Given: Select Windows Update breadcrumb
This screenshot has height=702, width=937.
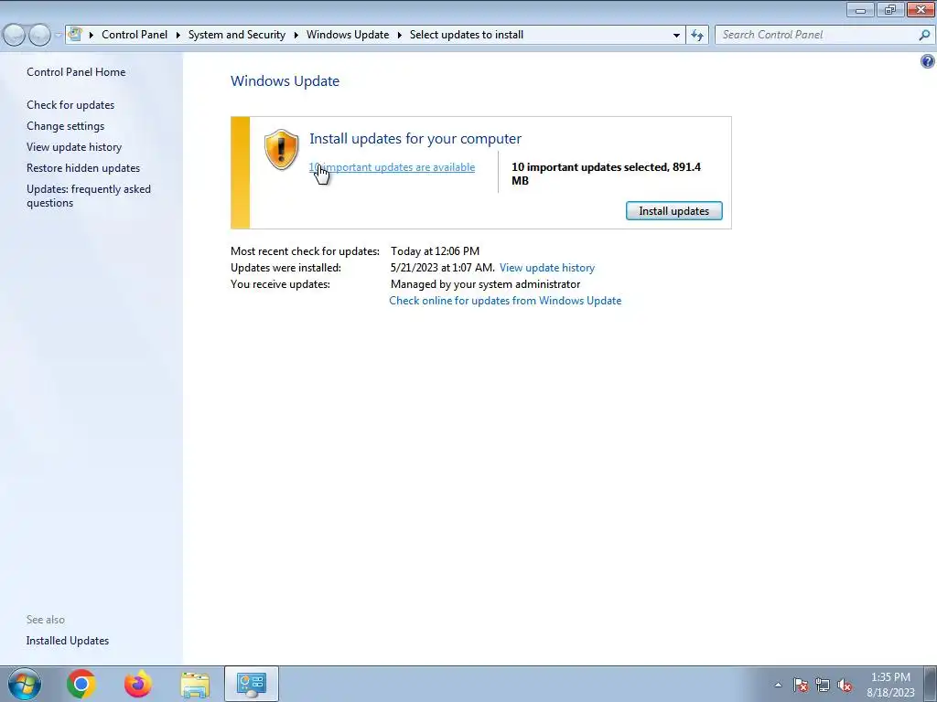Looking at the screenshot, I should point(348,35).
